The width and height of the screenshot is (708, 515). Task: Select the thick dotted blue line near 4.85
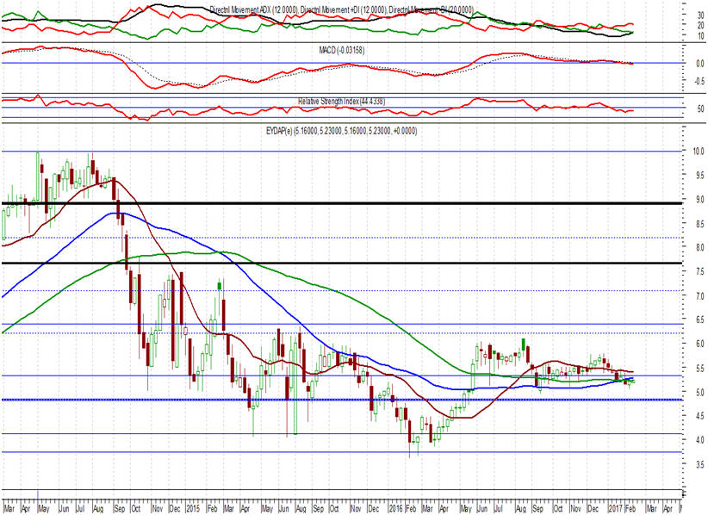click(341, 400)
